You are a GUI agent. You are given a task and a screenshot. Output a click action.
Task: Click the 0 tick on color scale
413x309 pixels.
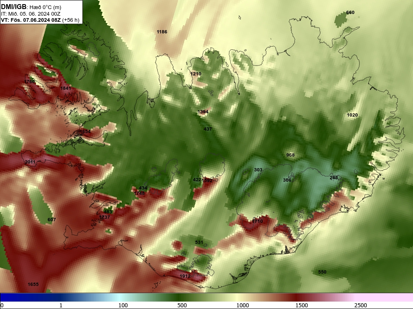pos(2,305)
